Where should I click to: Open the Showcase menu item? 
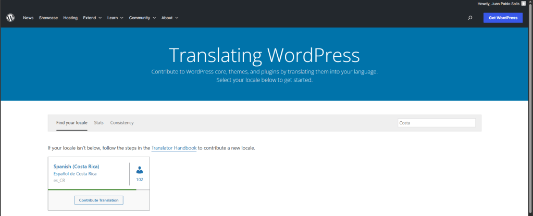coord(48,18)
